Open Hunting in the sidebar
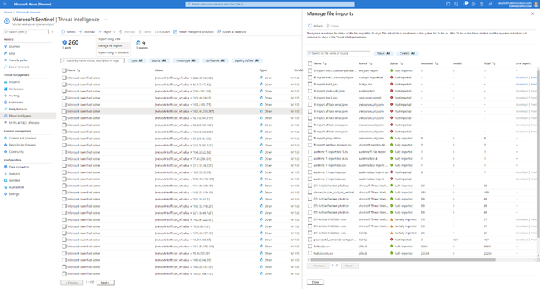This screenshot has width=540, height=289. pyautogui.click(x=14, y=96)
